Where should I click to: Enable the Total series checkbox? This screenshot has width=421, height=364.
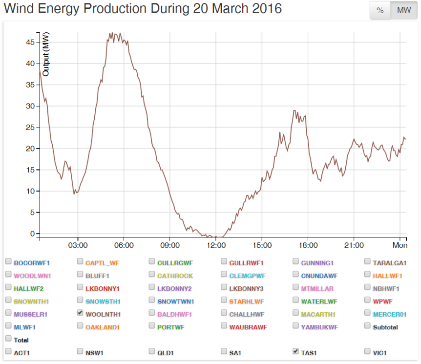click(x=8, y=338)
